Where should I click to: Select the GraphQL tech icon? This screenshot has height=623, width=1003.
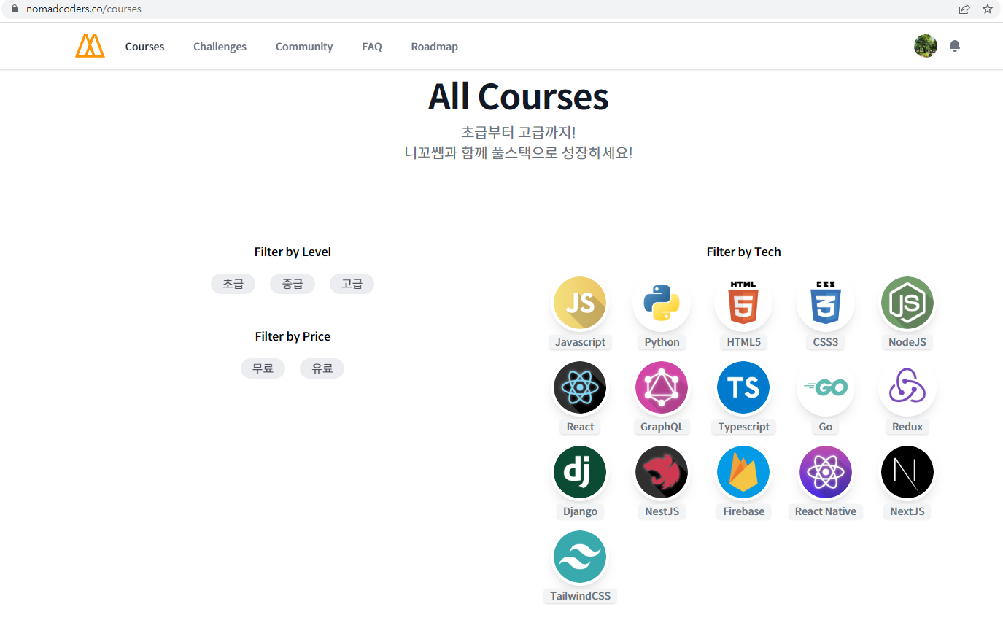tap(662, 387)
